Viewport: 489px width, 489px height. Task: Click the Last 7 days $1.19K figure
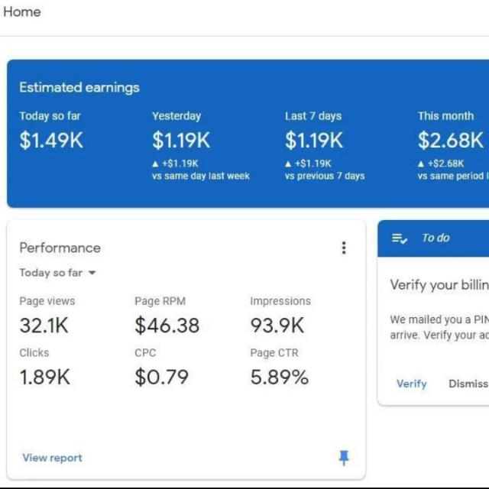(x=314, y=141)
